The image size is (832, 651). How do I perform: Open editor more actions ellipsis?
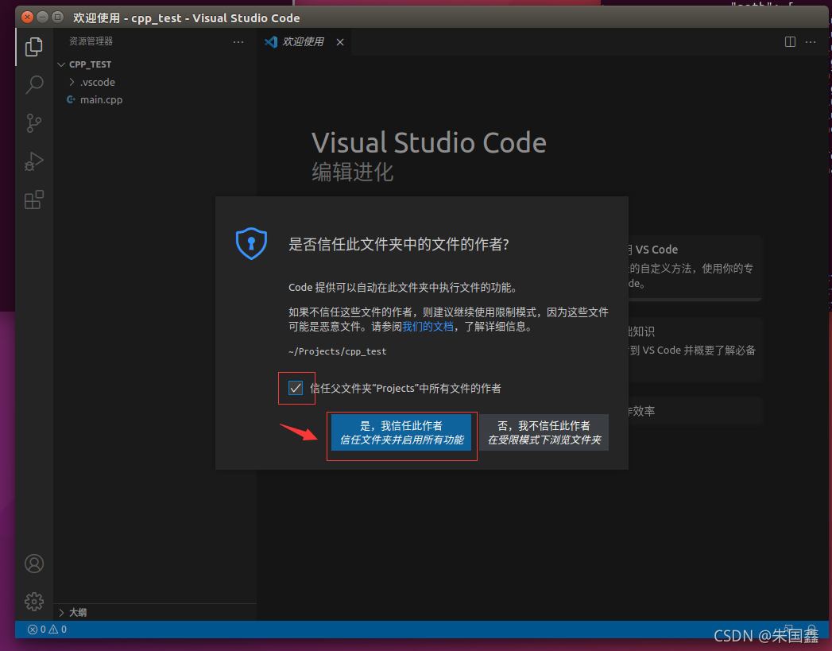(x=811, y=42)
